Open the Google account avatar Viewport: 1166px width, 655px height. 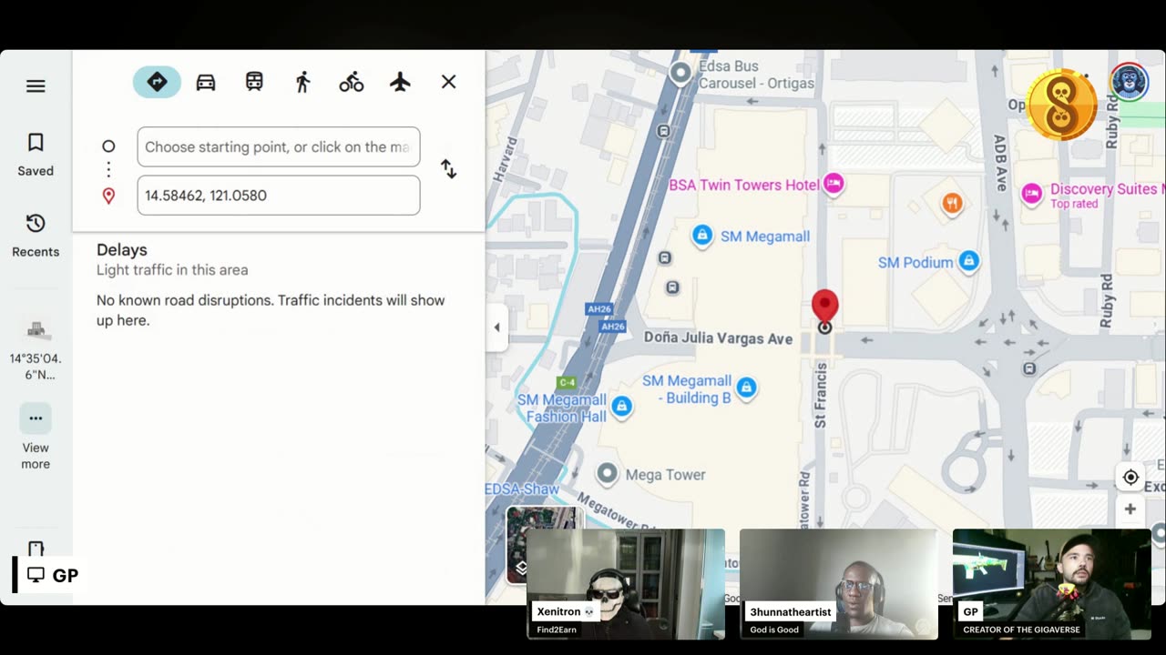pyautogui.click(x=1130, y=84)
